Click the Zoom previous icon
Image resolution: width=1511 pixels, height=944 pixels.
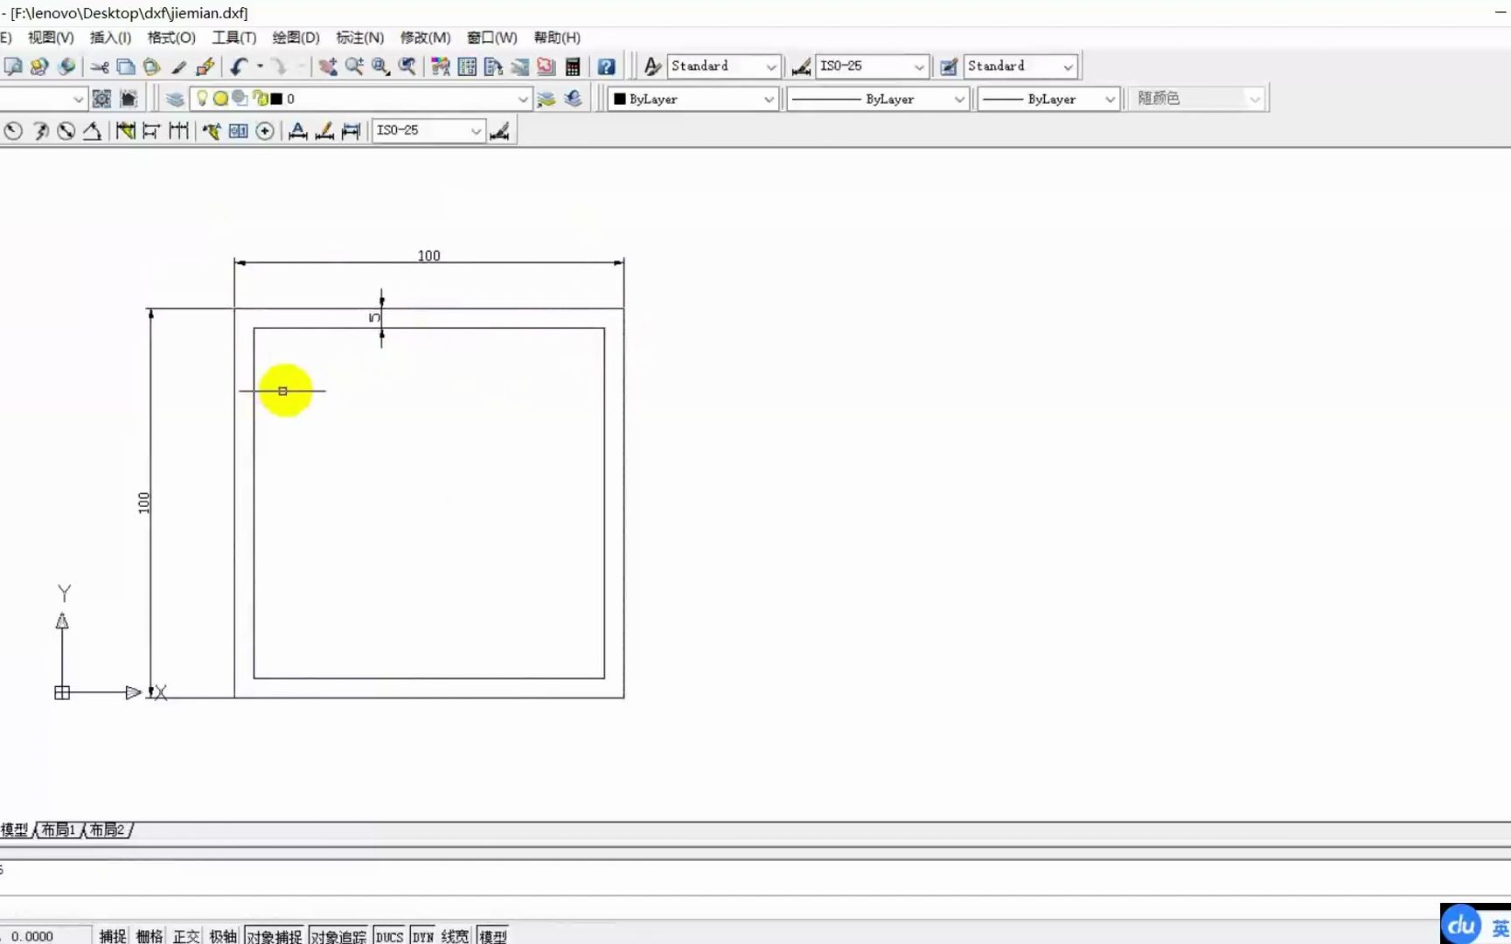point(407,66)
